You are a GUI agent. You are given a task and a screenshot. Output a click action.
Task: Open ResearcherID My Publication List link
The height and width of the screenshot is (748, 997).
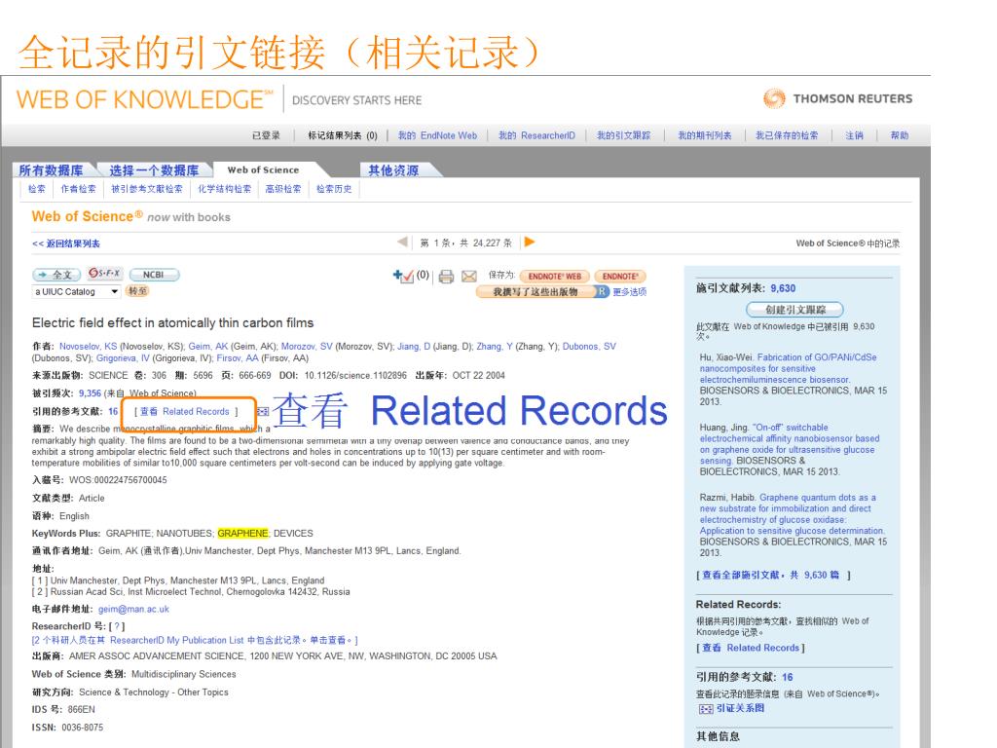coord(195,641)
